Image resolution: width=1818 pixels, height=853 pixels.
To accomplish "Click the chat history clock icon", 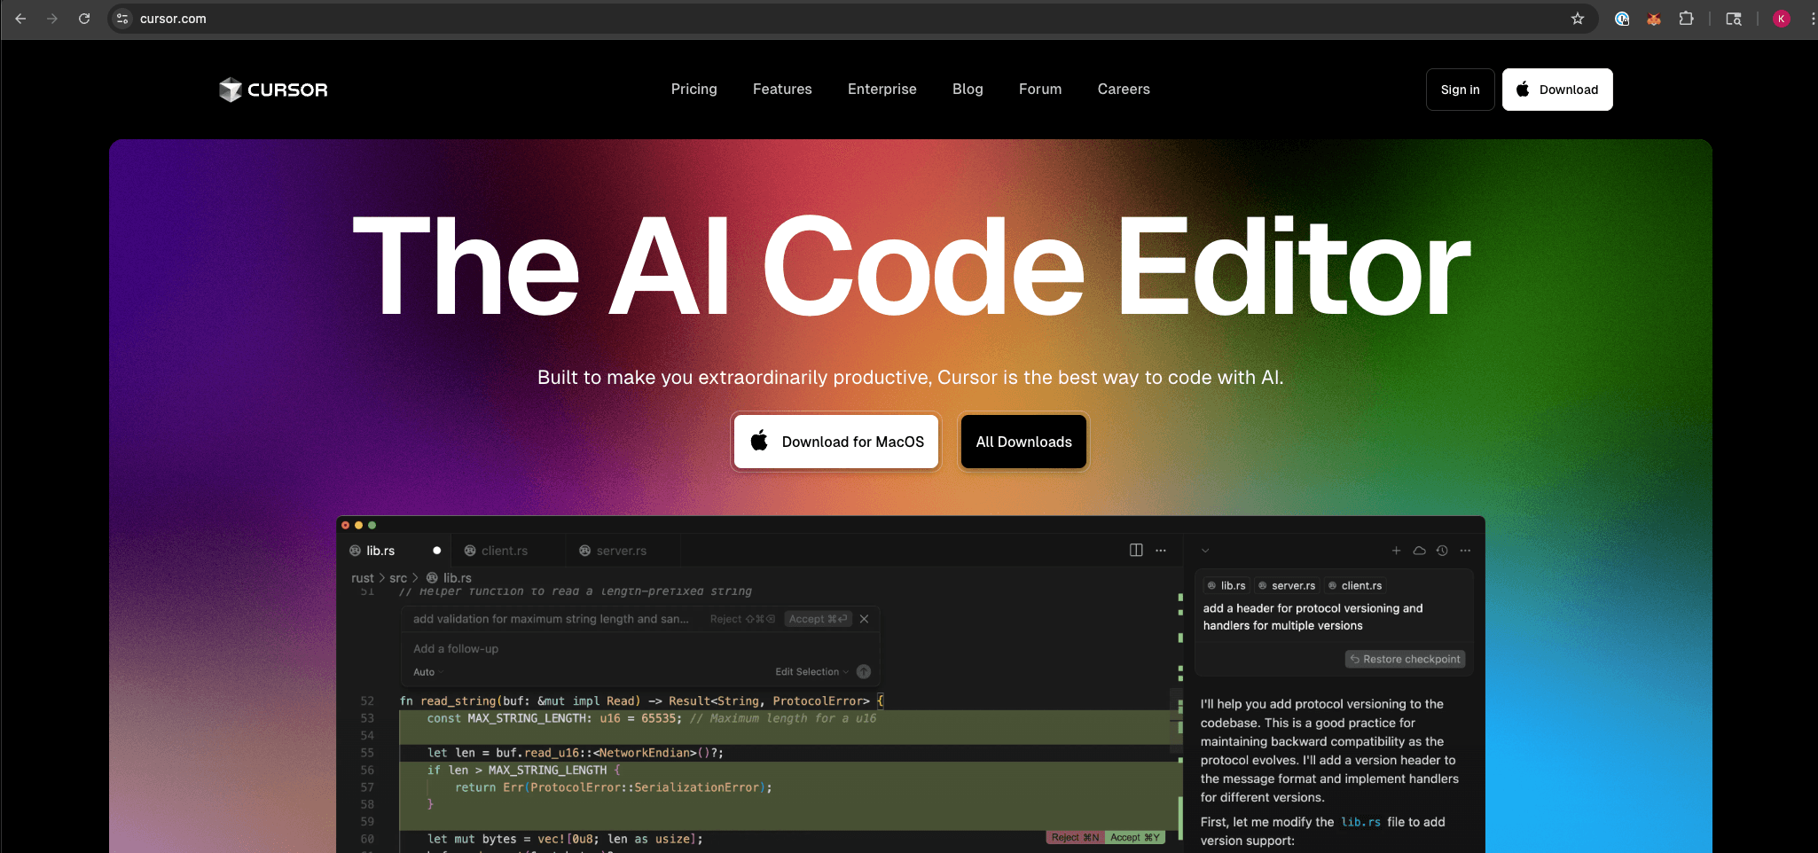I will point(1442,551).
